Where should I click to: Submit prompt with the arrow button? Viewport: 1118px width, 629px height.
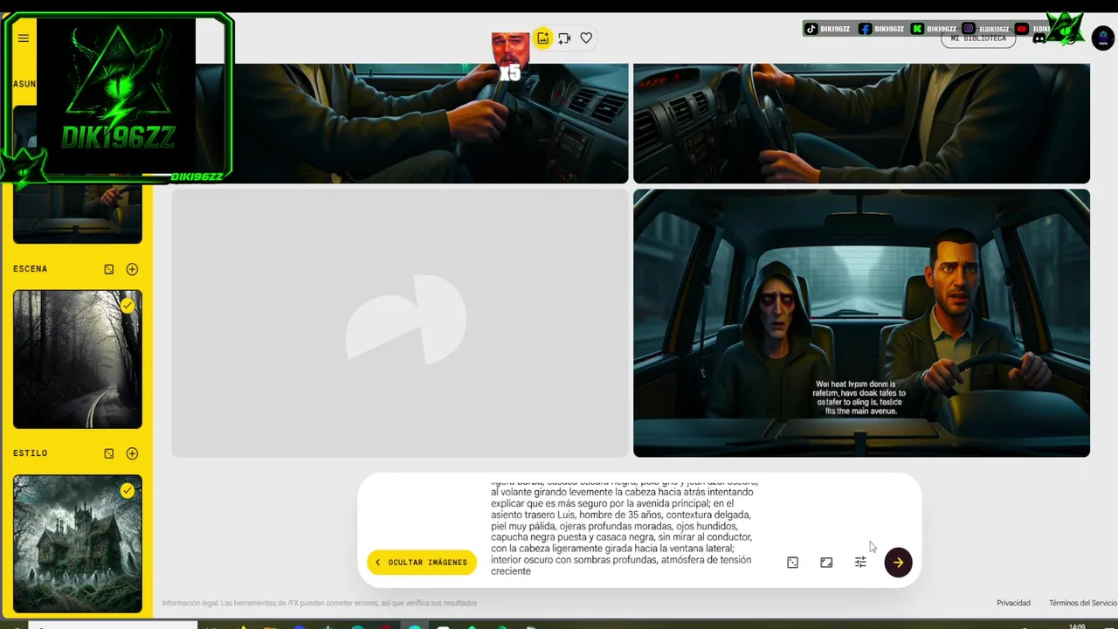point(898,563)
